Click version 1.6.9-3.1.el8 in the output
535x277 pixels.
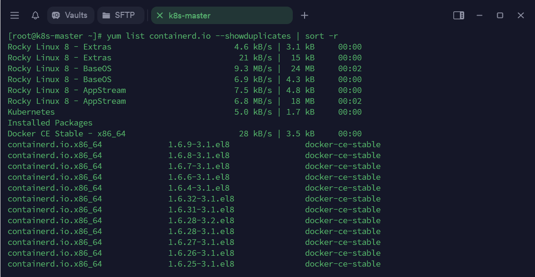click(x=199, y=144)
